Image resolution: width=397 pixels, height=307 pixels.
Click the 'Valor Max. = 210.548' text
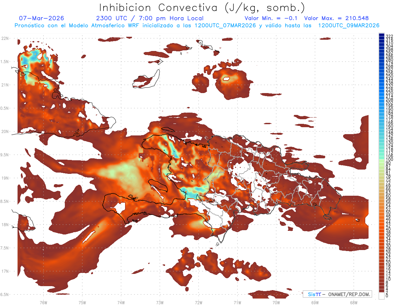point(336,18)
